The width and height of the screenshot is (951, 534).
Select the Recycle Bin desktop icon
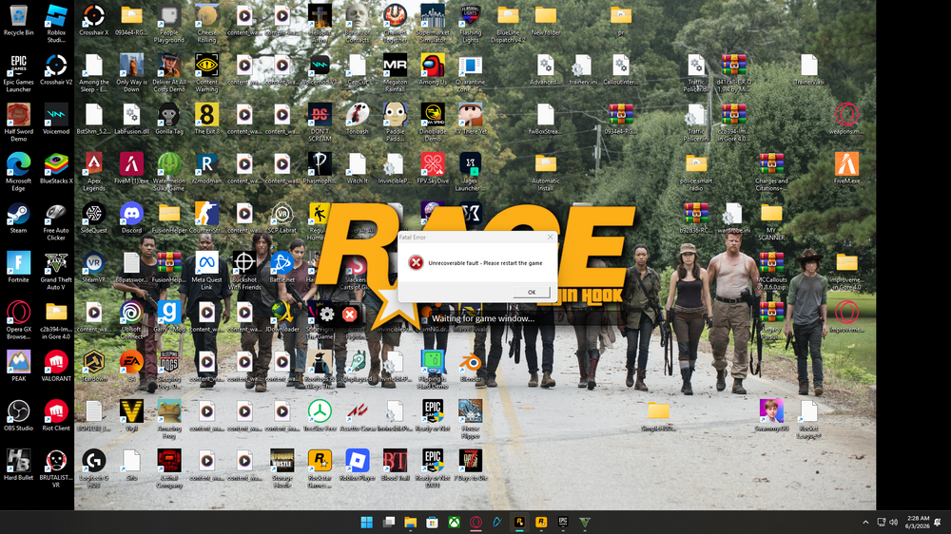coord(19,21)
